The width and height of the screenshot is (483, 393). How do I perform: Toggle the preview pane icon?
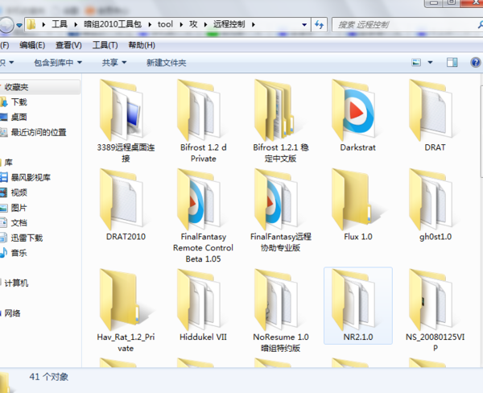pos(452,63)
